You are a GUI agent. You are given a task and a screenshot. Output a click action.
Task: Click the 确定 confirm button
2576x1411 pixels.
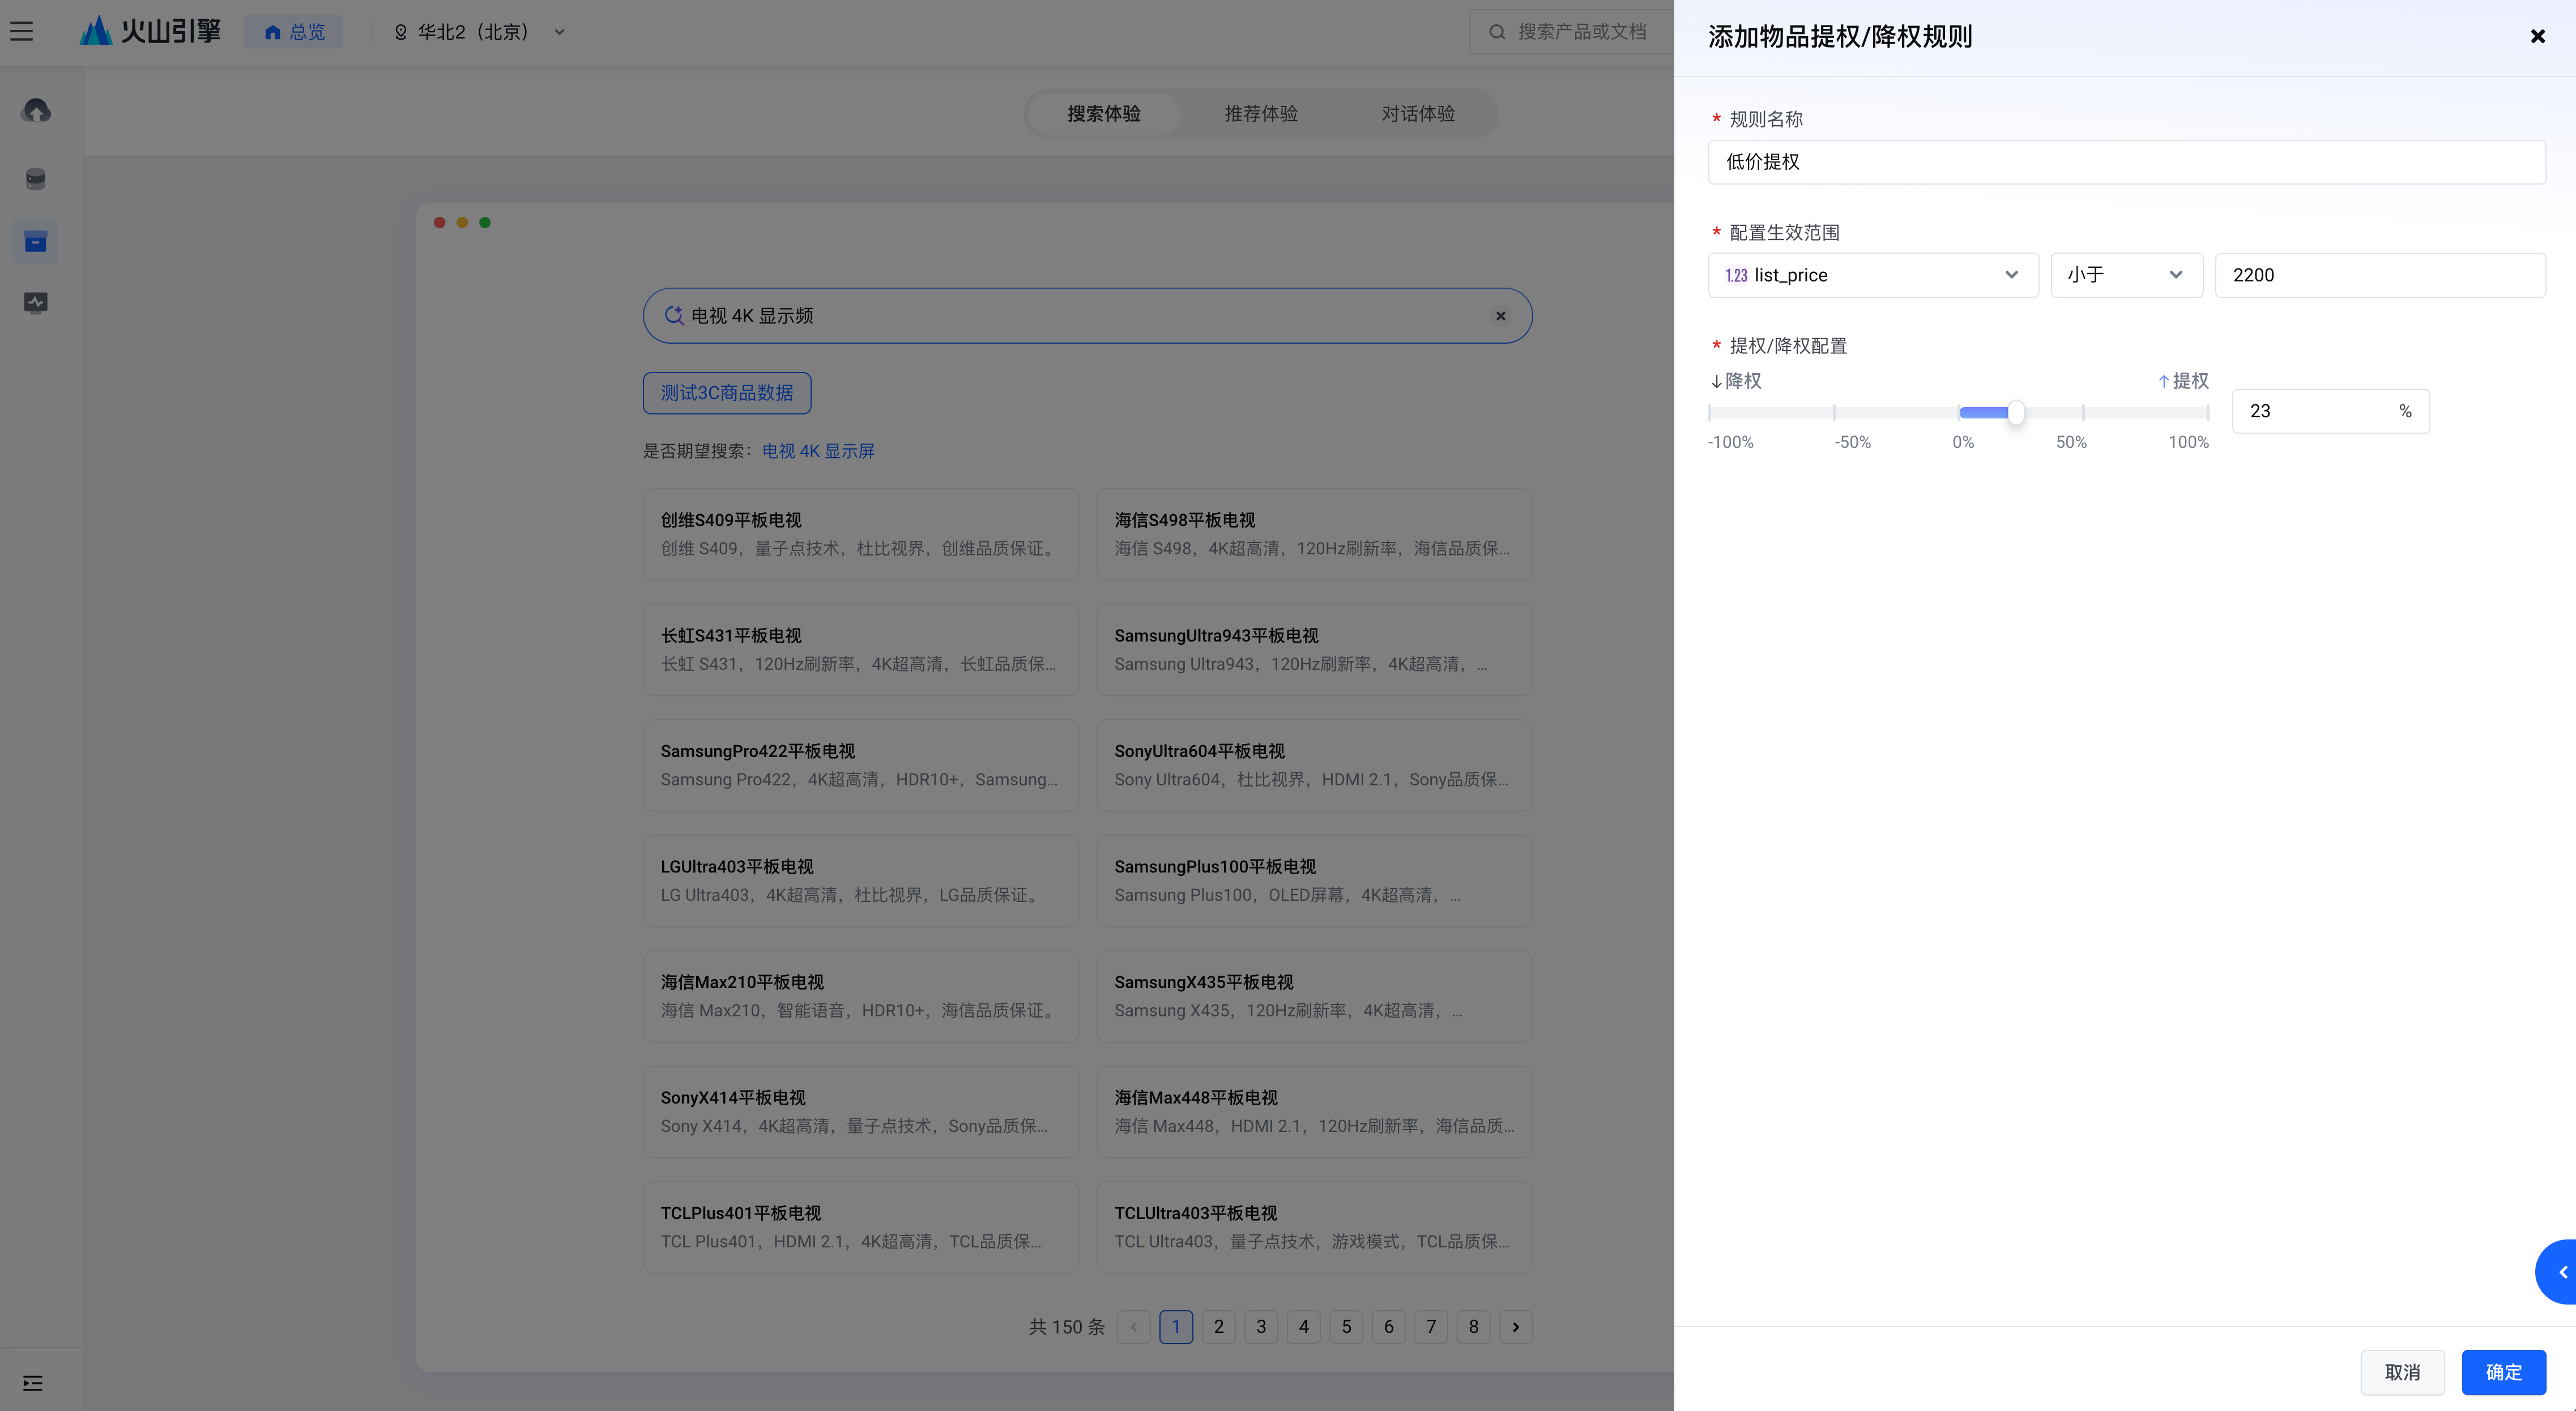(2503, 1372)
